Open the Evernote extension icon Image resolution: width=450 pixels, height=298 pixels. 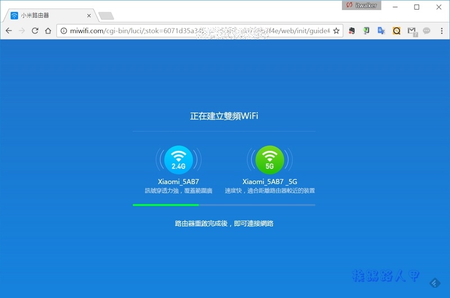click(x=352, y=31)
